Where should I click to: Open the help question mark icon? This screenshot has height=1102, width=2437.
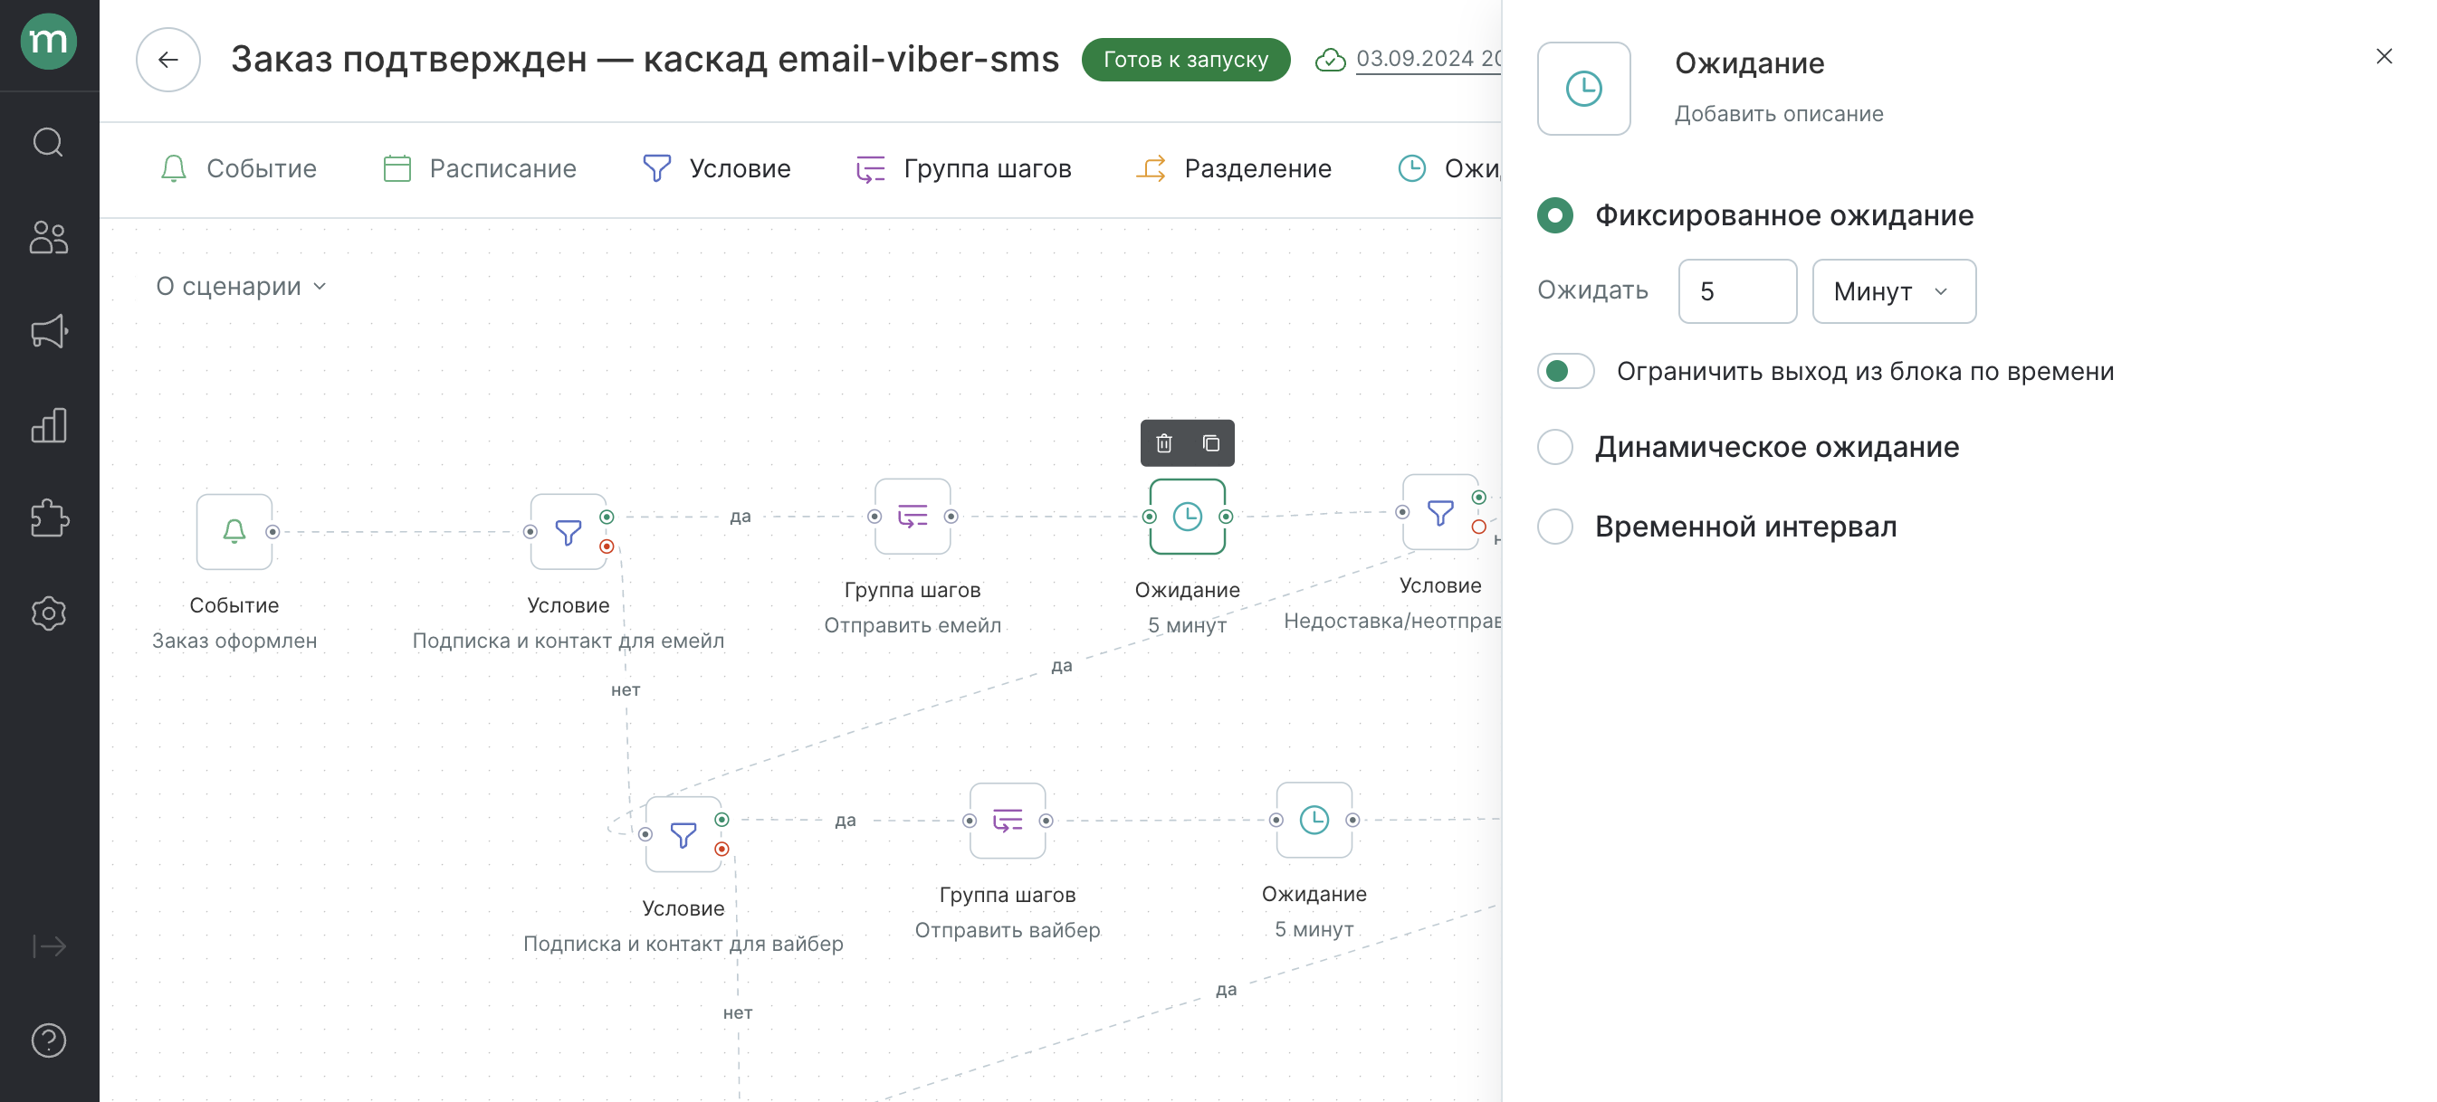pos(48,1040)
